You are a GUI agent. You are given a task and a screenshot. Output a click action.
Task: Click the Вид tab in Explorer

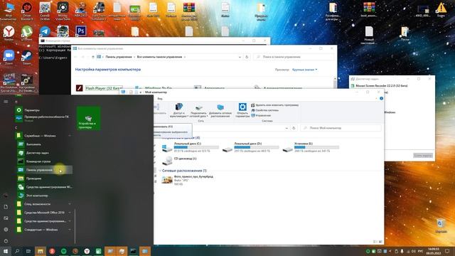[160, 99]
